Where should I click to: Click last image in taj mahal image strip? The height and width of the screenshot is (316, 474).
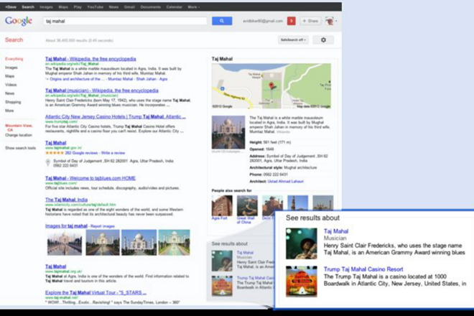coord(174,243)
